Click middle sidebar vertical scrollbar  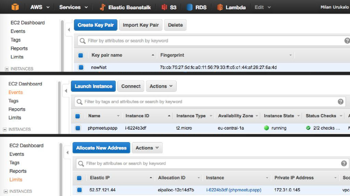(59, 107)
